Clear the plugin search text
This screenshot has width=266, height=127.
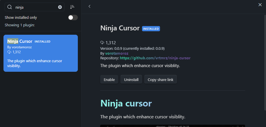(x=60, y=7)
